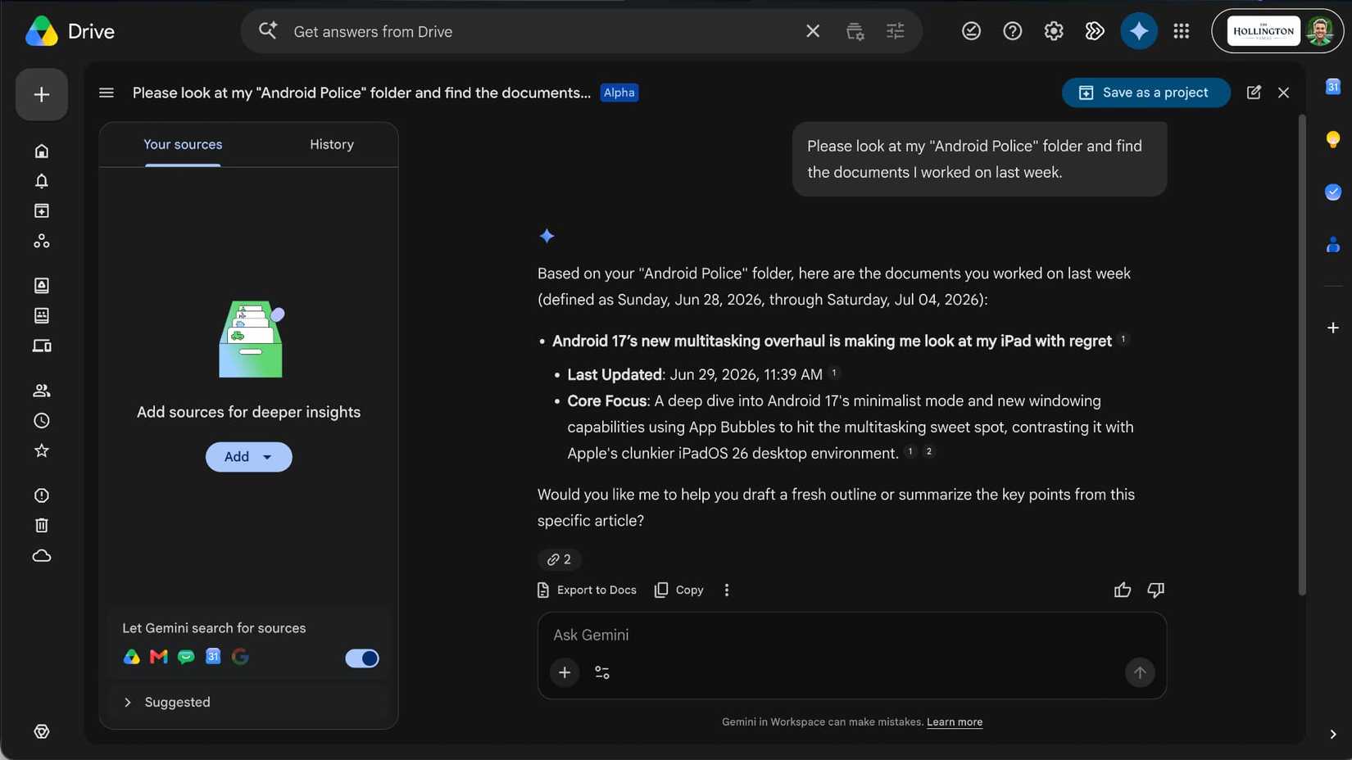Open Trash icon in sidebar
Screen dimensions: 1352x760
pos(42,526)
